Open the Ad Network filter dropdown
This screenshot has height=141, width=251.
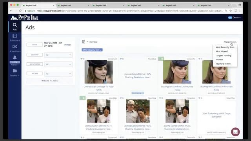[x=58, y=64]
